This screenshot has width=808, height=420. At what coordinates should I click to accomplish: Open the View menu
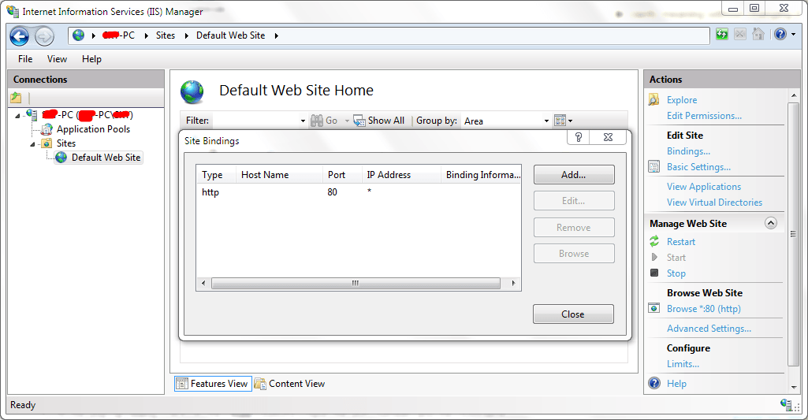(x=57, y=59)
